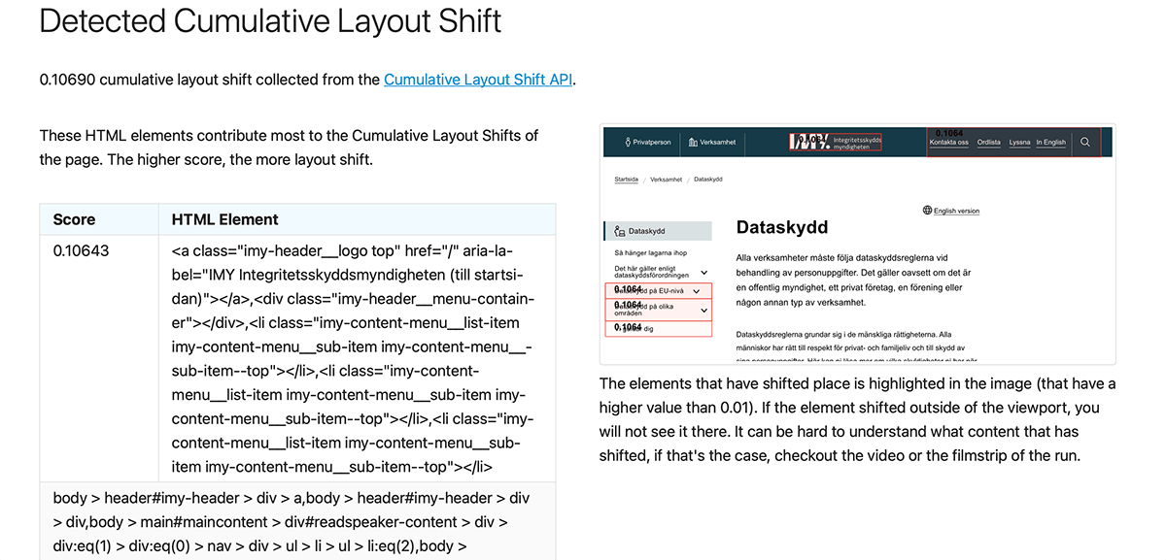The height and width of the screenshot is (560, 1166).
Task: Click the layout shift screenshot thumbnail
Action: point(858,245)
